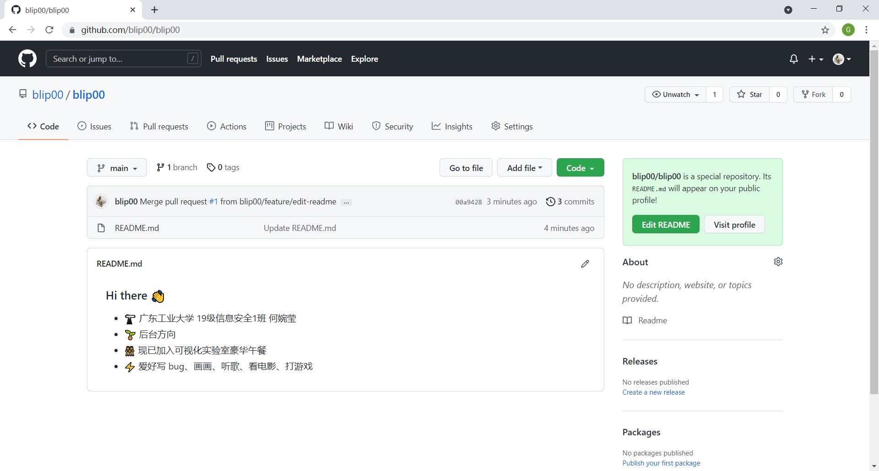Open the Projects tab
This screenshot has height=471, width=879.
(286, 127)
